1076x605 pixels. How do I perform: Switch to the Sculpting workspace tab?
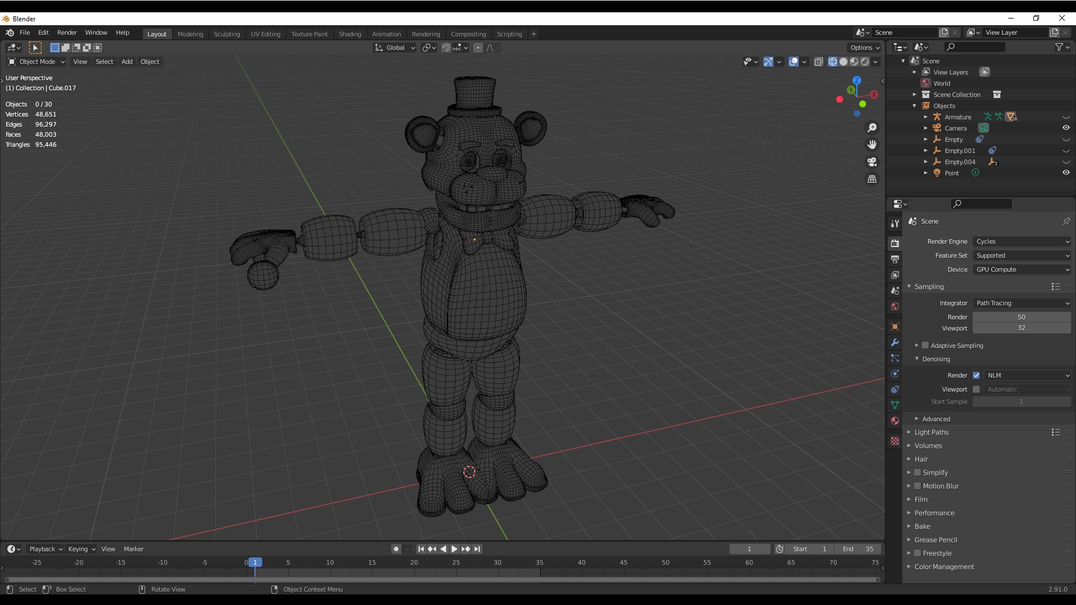tap(227, 34)
